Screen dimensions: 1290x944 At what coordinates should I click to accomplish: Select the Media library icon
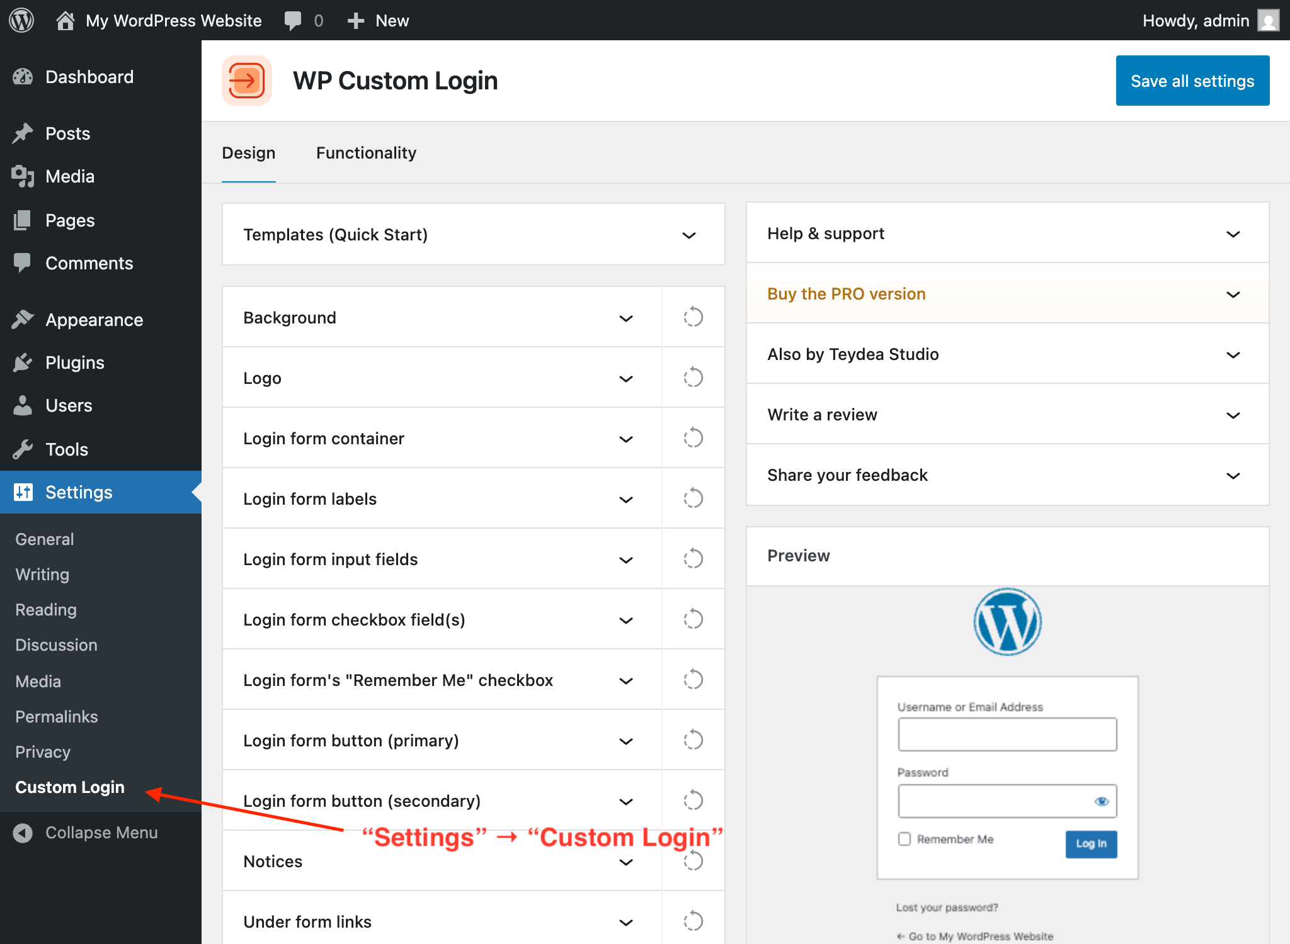(23, 176)
